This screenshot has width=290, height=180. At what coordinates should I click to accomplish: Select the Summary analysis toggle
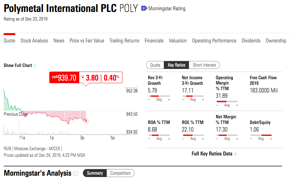[95, 173]
